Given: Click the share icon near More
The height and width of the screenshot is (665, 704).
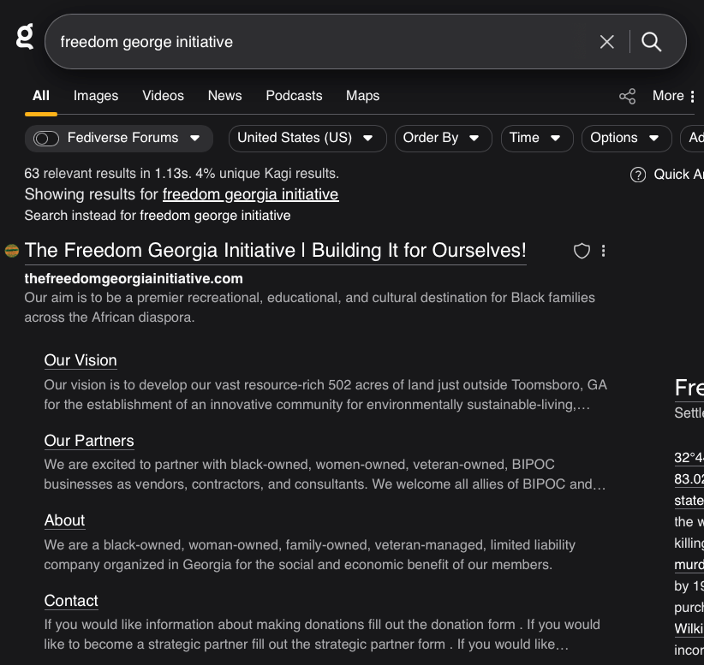Looking at the screenshot, I should [628, 96].
